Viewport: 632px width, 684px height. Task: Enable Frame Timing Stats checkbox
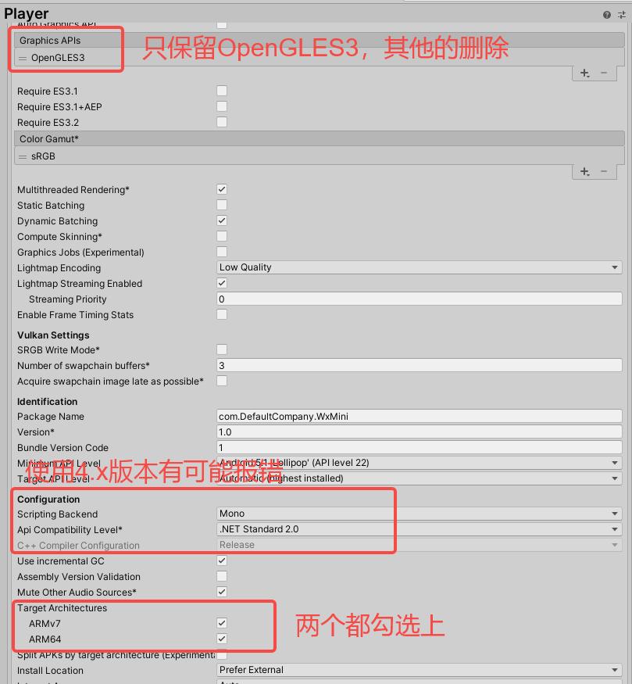[222, 314]
